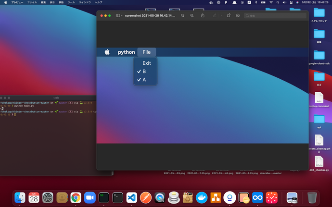Open Finder from the Dock
Viewport: 332px width, 207px height.
click(20, 198)
